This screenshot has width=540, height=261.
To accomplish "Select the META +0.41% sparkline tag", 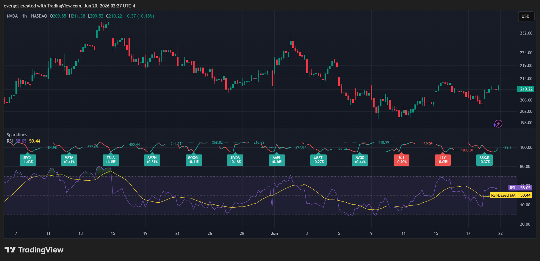I will coord(69,160).
